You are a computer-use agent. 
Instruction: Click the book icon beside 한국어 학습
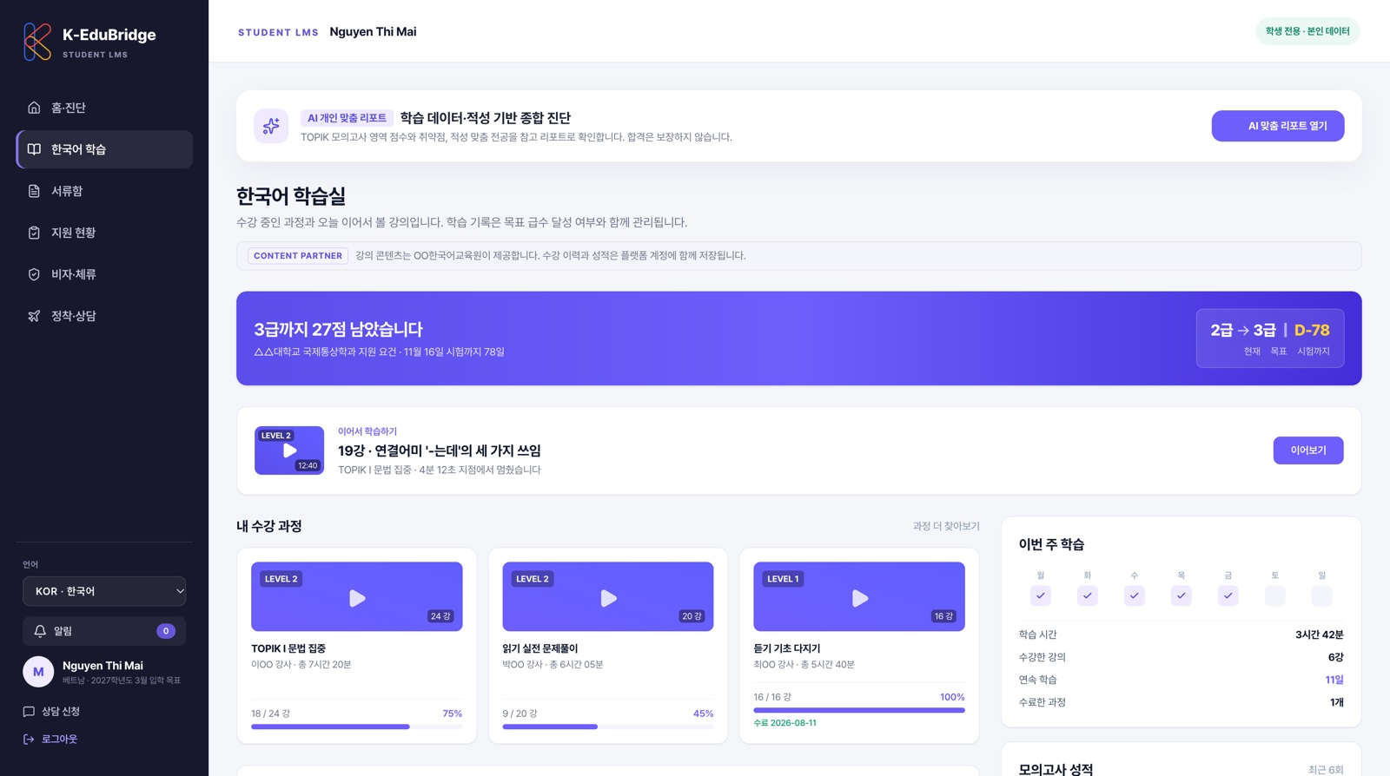coord(34,149)
